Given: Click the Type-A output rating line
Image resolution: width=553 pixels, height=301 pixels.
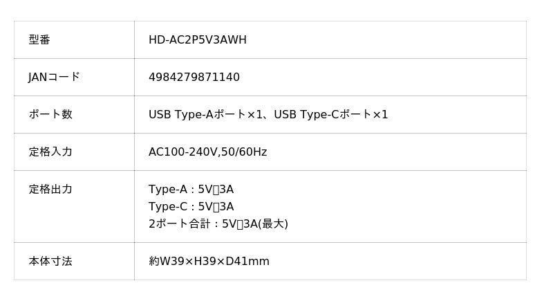Looking at the screenshot, I should click(191, 190).
